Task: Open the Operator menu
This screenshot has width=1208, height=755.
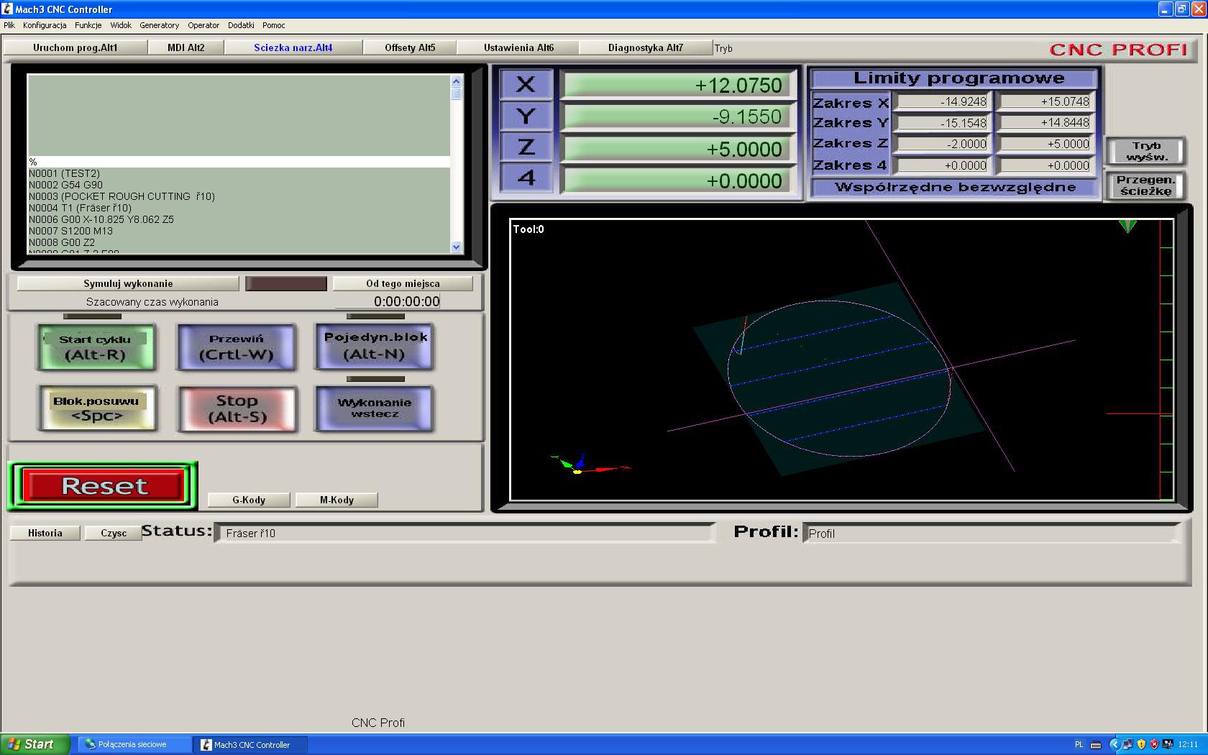Action: [x=203, y=25]
